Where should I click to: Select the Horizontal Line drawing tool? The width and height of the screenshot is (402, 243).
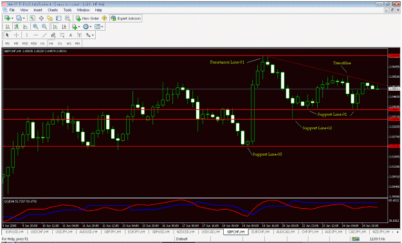[35, 35]
